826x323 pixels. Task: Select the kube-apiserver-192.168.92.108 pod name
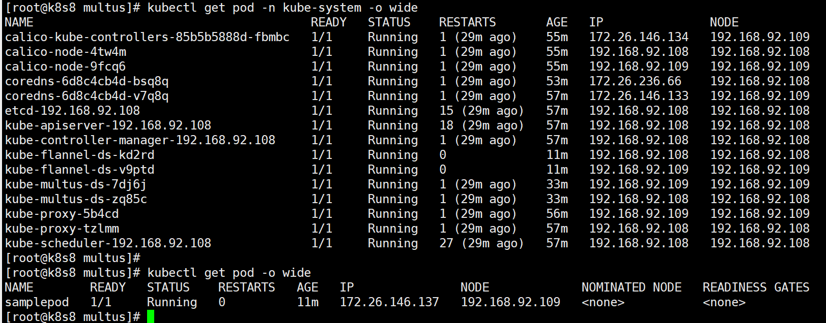click(108, 125)
